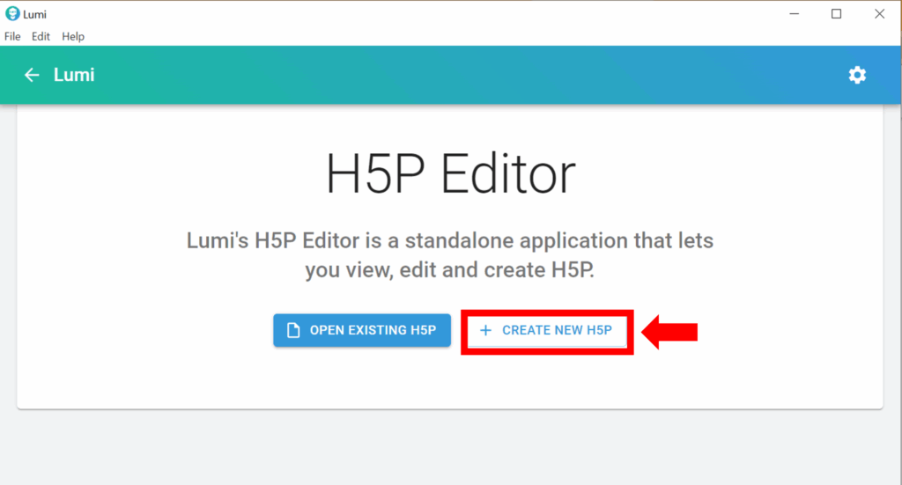Viewport: 902px width, 485px height.
Task: Open the Help menu
Action: pos(73,36)
